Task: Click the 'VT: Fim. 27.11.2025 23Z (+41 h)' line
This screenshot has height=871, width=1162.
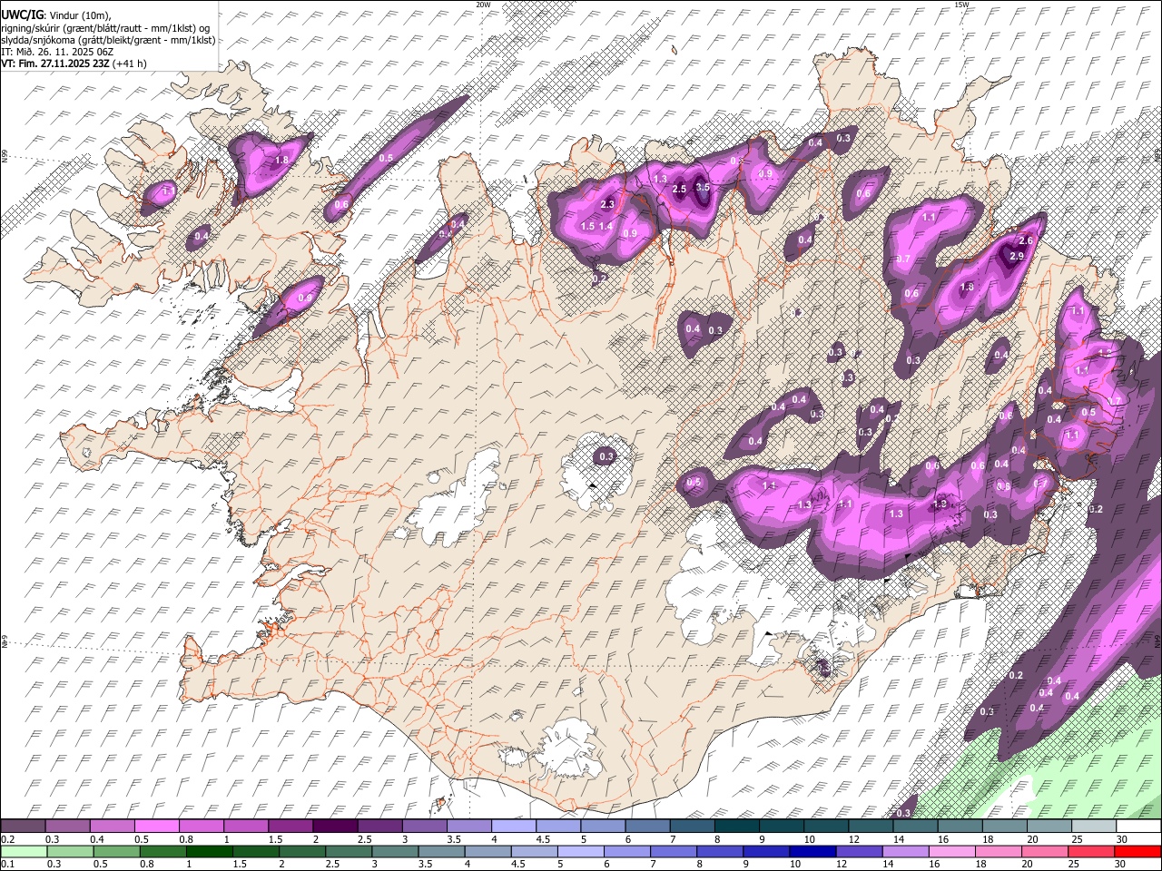Action: tap(74, 64)
